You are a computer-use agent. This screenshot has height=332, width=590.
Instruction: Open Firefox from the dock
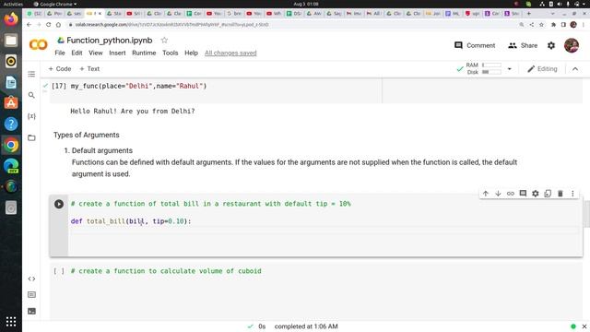(11, 19)
